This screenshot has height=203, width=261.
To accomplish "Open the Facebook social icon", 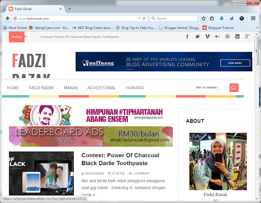I will [x=187, y=37].
